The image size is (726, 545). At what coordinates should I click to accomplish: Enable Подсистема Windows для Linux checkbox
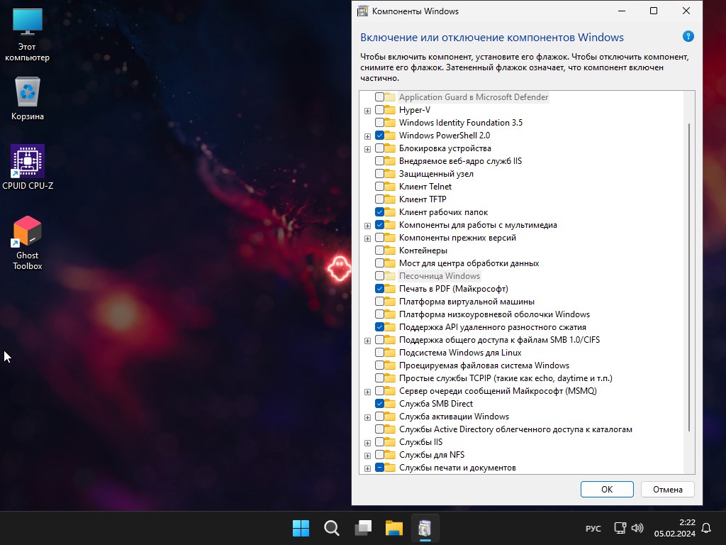379,353
